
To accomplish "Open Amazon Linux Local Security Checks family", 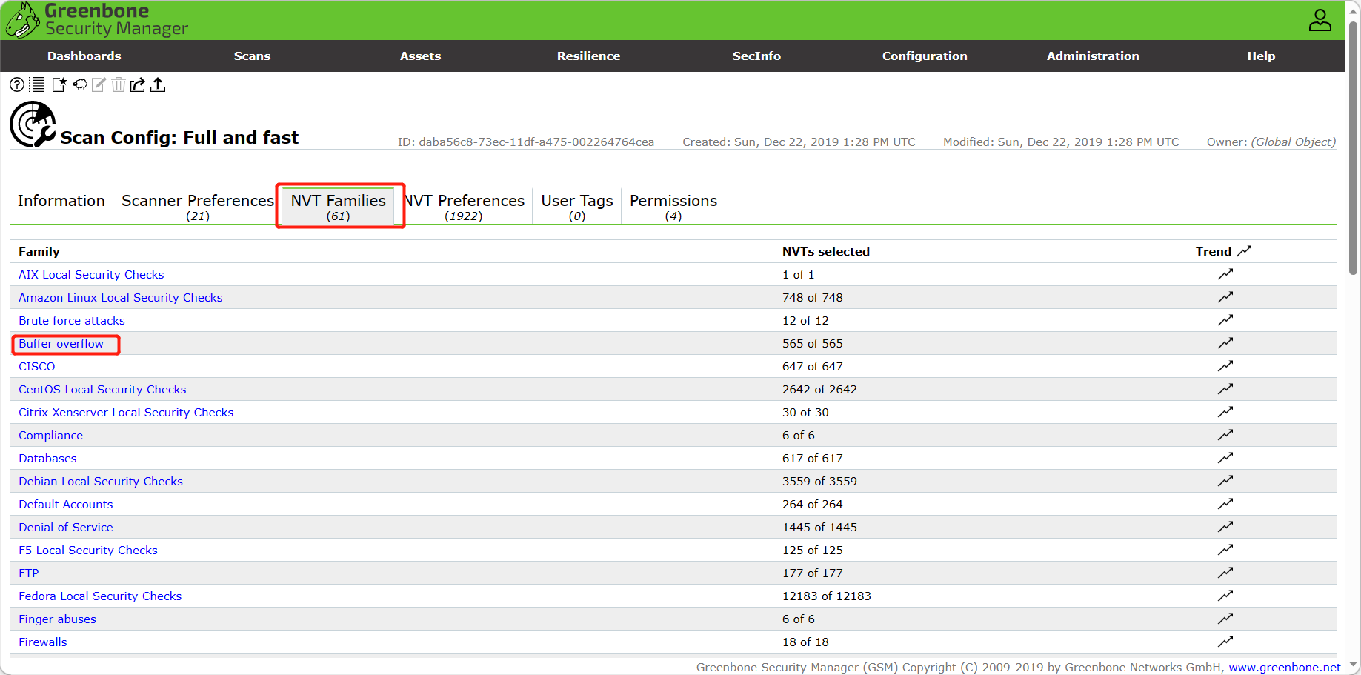I will tap(120, 297).
